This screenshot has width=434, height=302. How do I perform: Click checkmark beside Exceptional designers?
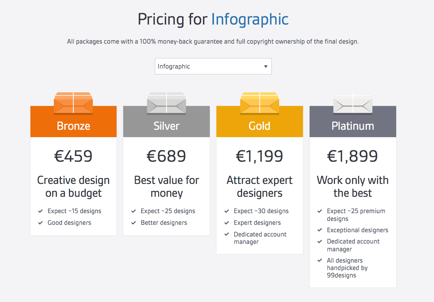click(x=320, y=230)
